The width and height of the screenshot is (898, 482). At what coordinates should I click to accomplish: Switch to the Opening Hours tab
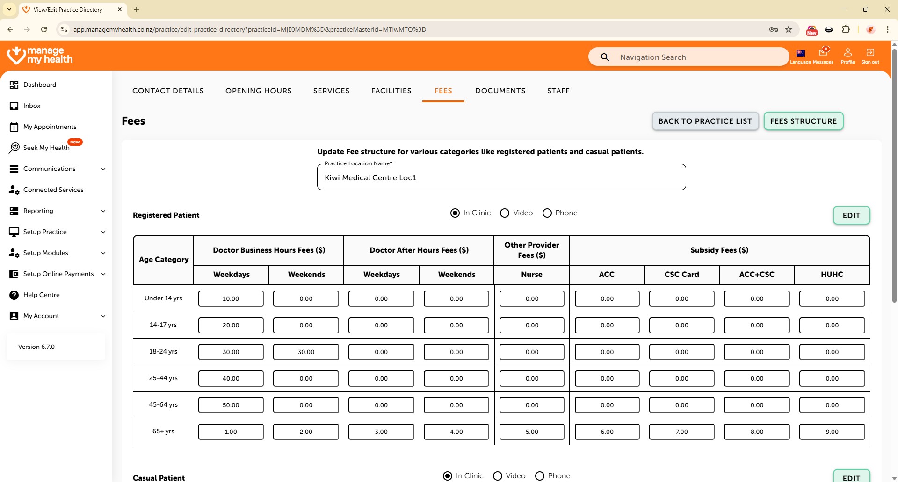pos(258,91)
